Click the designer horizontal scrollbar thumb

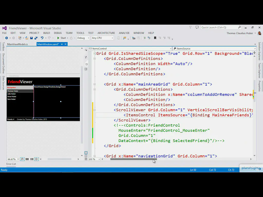coord(59,159)
